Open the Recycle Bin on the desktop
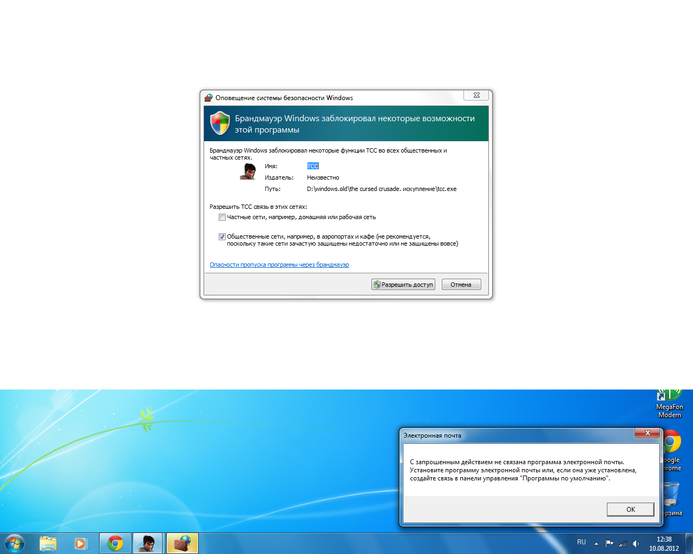Viewport: 693px width, 554px height. click(671, 499)
